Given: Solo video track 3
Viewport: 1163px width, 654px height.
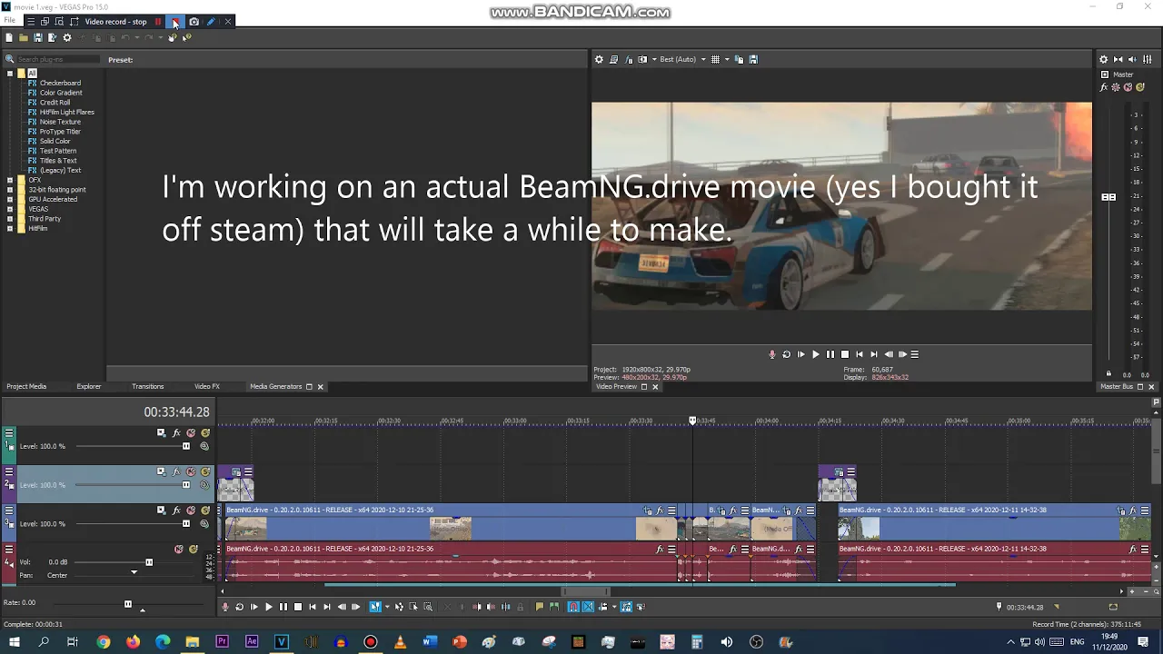Looking at the screenshot, I should [205, 510].
